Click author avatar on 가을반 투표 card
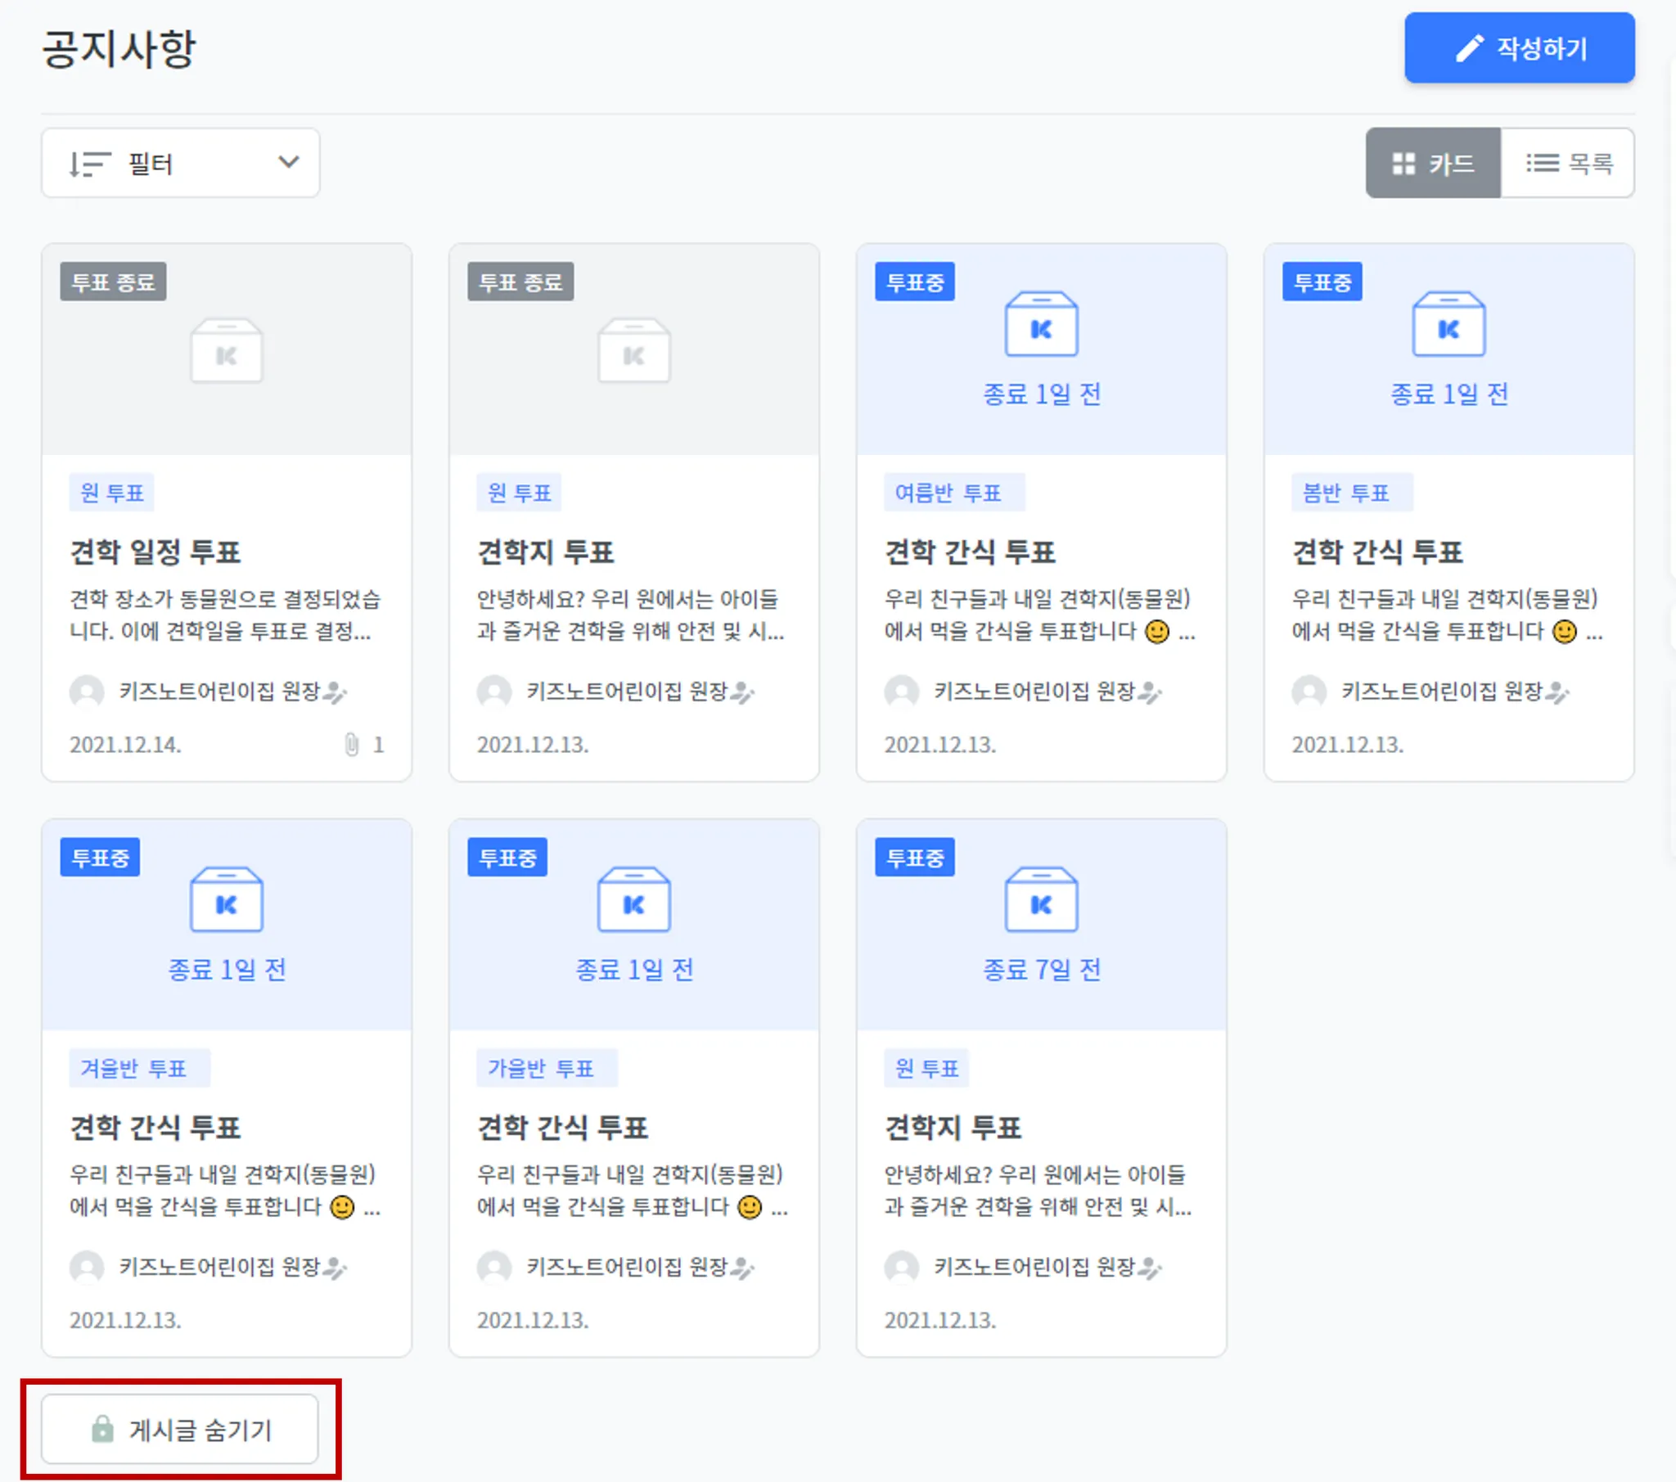This screenshot has height=1482, width=1676. point(494,1267)
